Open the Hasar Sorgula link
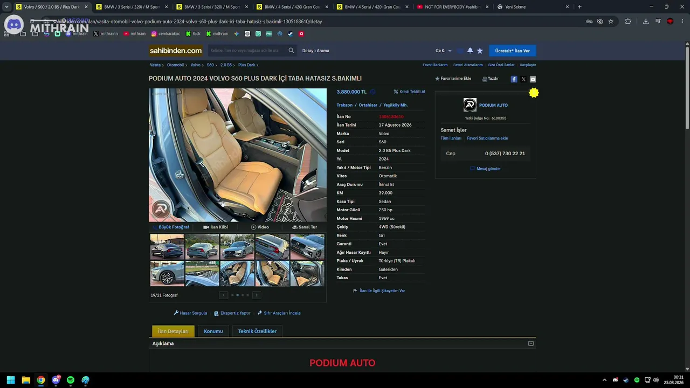This screenshot has width=690, height=388. click(190, 313)
